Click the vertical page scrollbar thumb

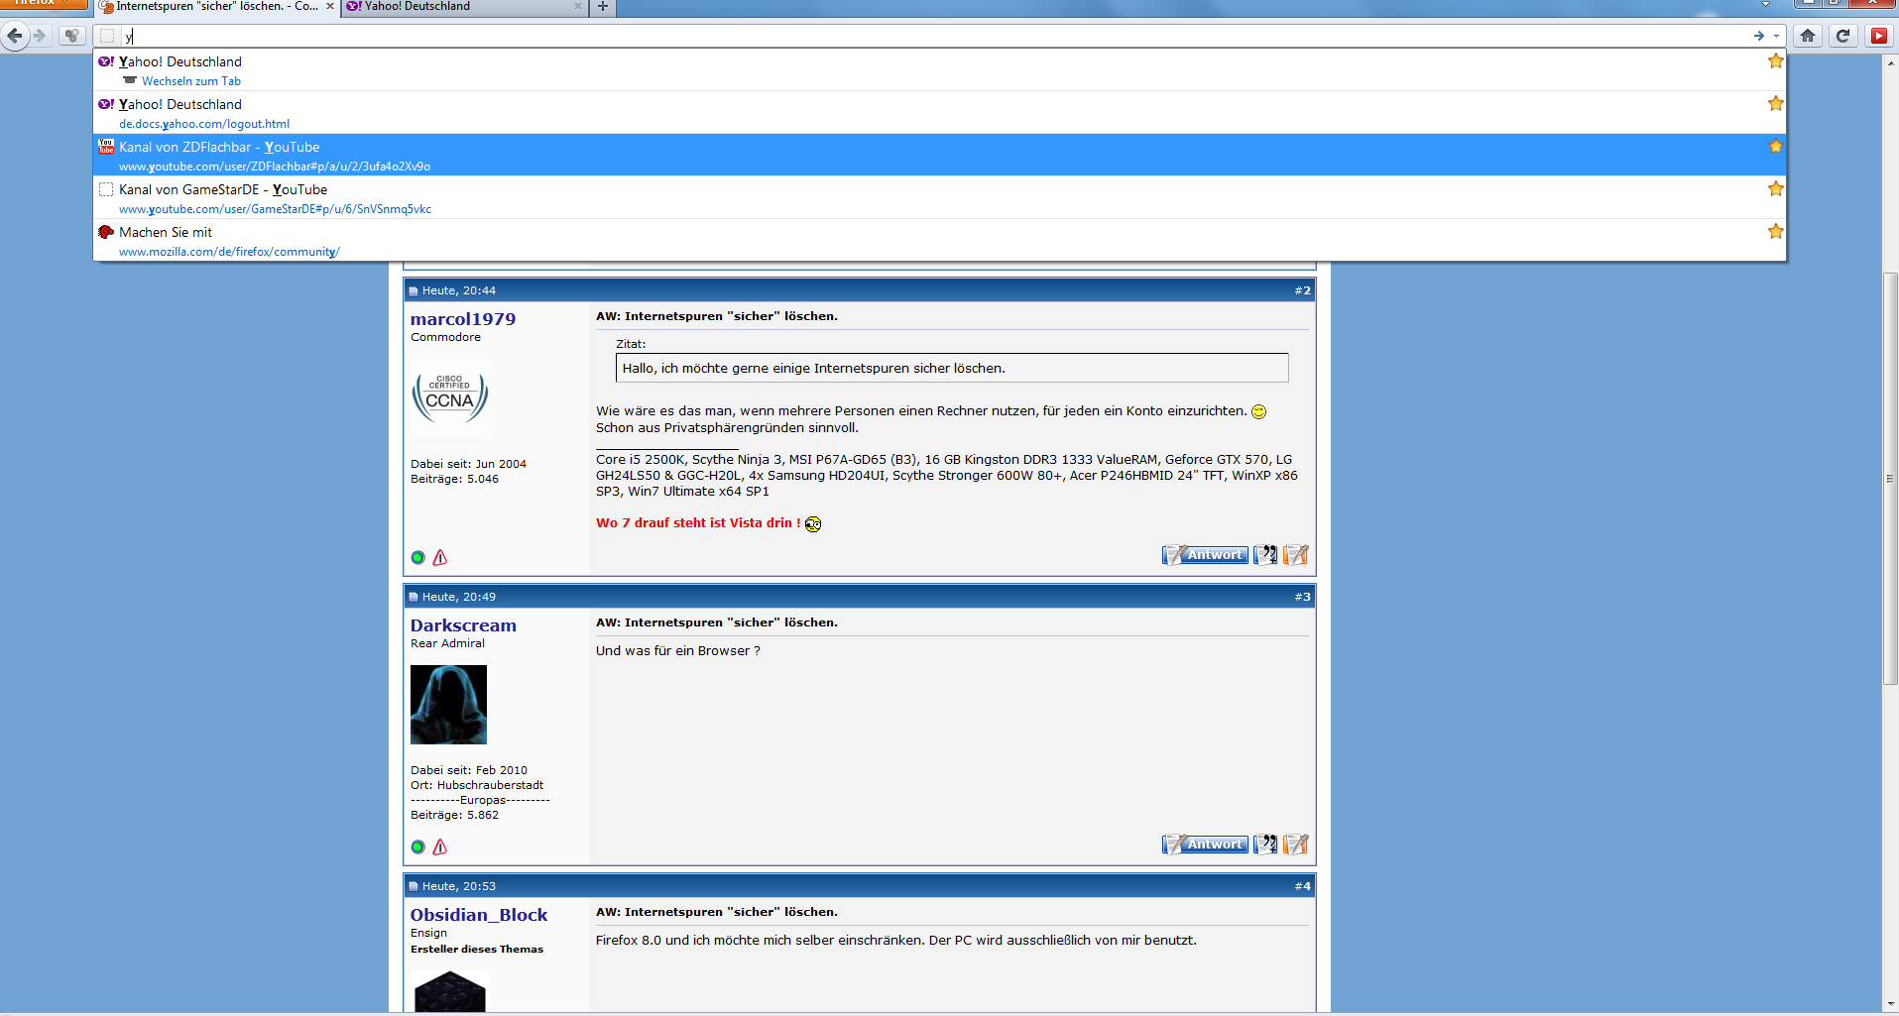pos(1890,478)
